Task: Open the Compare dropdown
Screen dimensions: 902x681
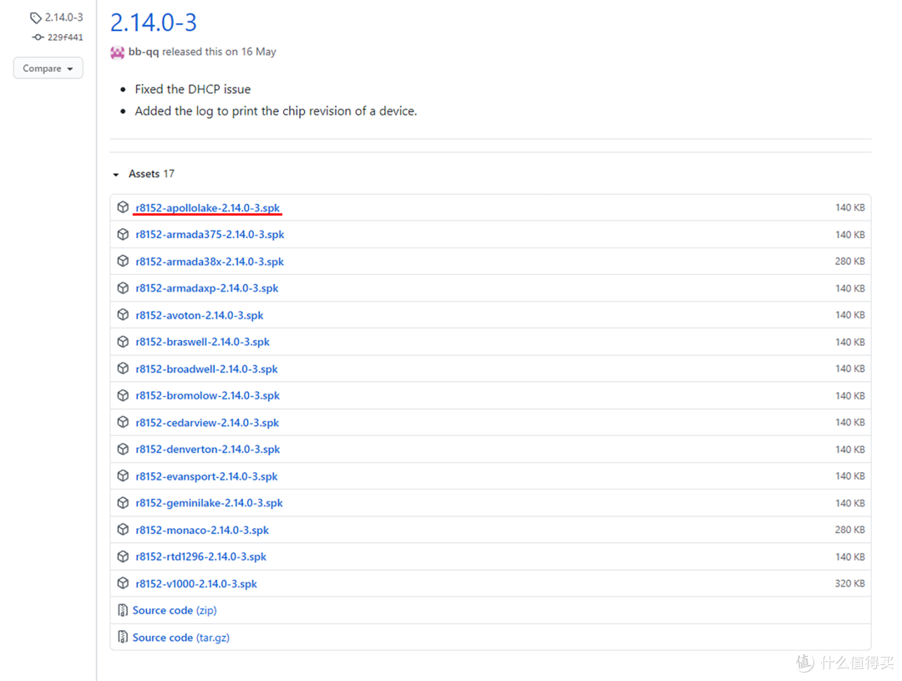Action: [x=48, y=69]
